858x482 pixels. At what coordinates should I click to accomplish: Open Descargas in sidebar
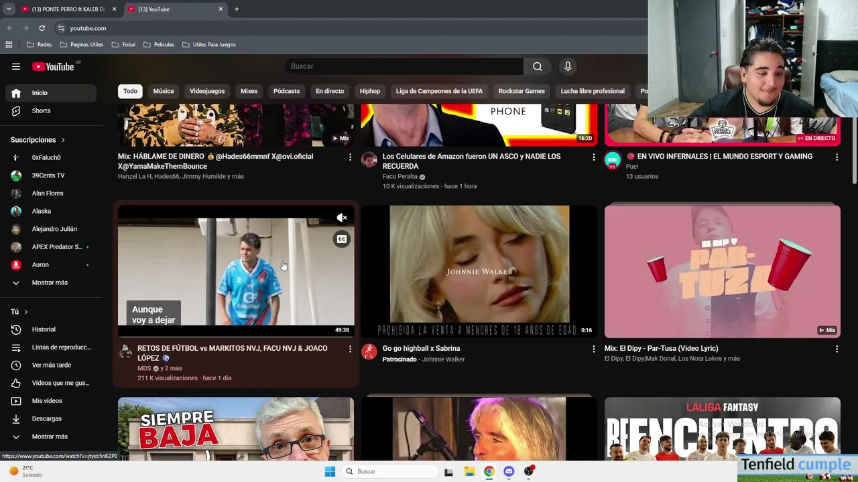pyautogui.click(x=51, y=418)
